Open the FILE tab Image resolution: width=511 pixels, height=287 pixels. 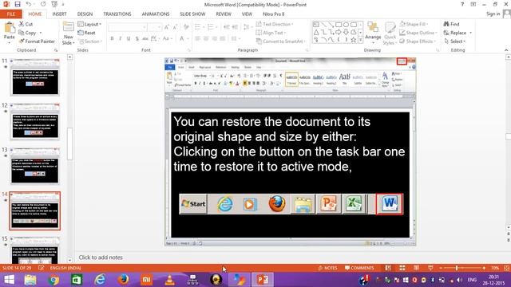(11, 14)
